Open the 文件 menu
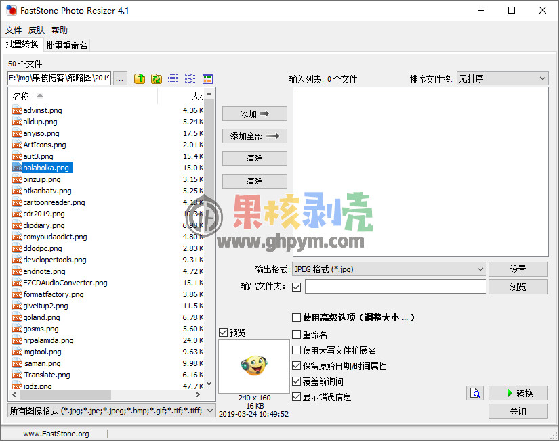This screenshot has width=559, height=441. click(x=14, y=30)
